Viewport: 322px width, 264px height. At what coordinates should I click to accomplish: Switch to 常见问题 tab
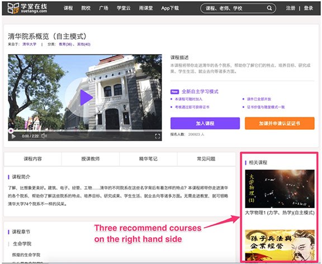[x=206, y=159]
